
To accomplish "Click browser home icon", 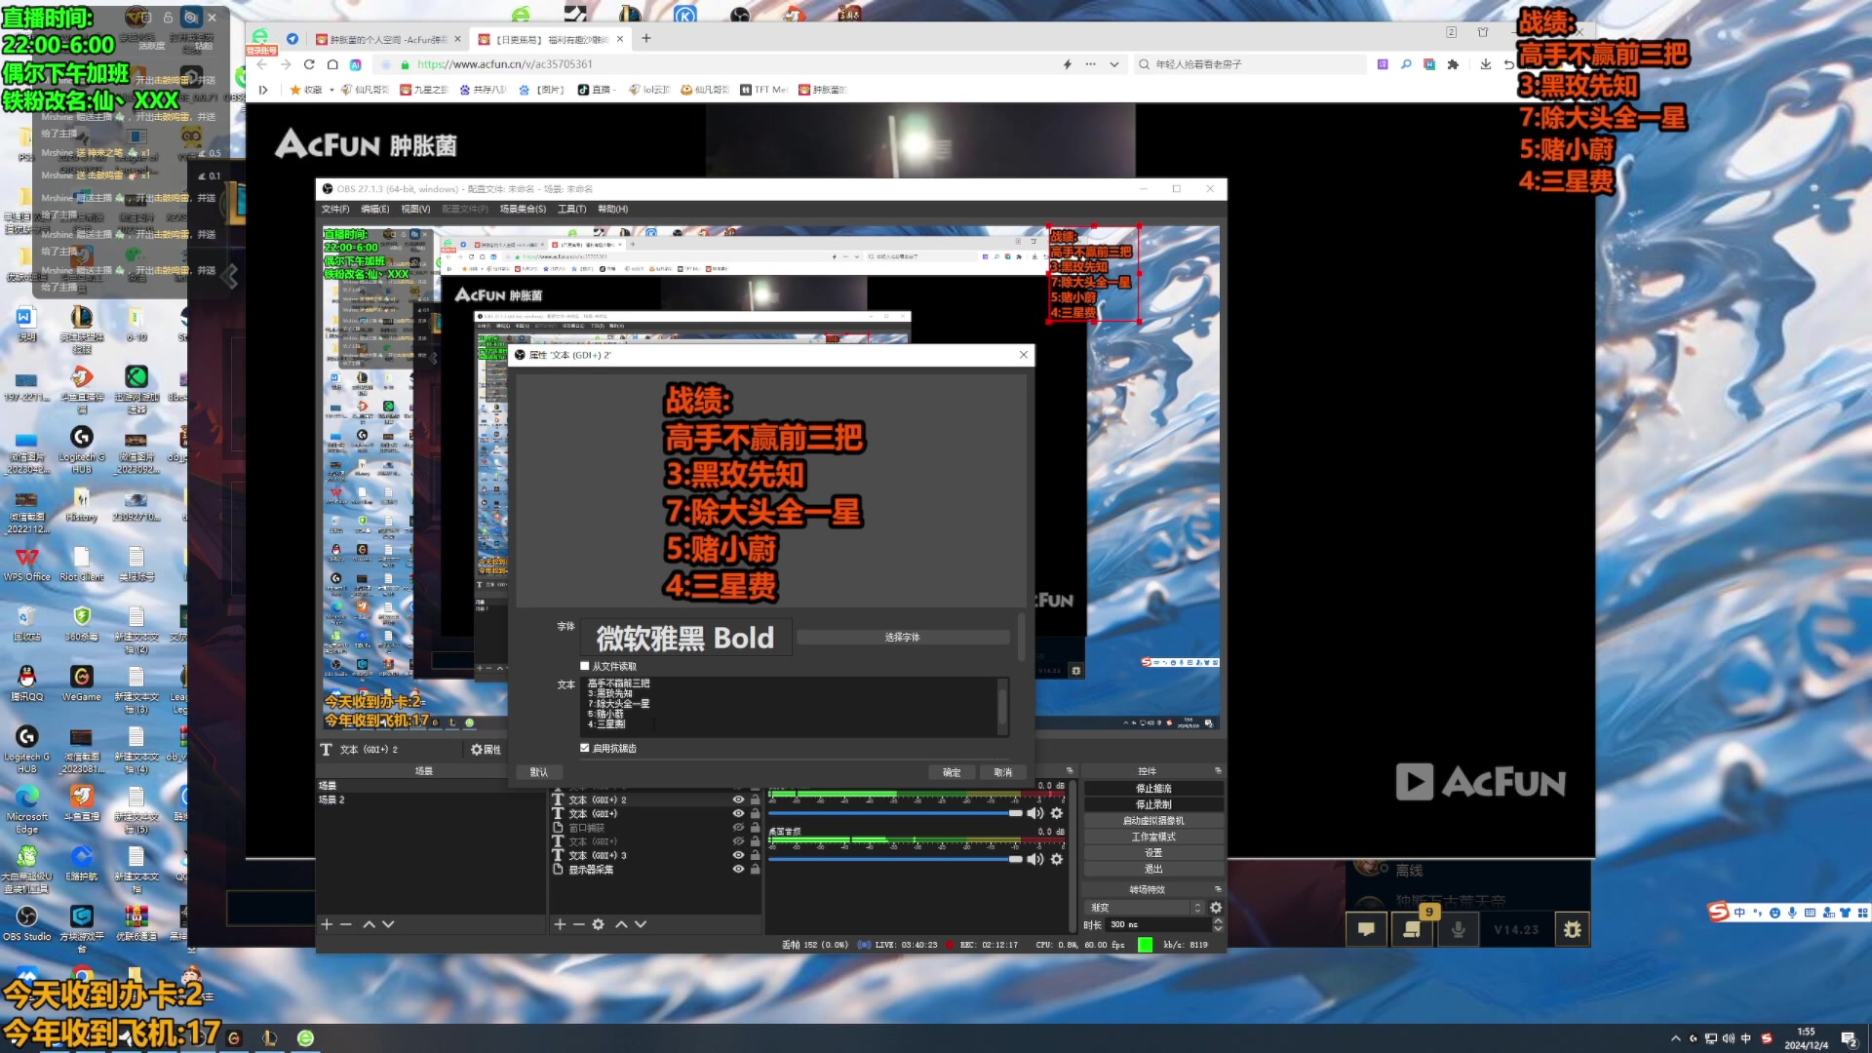I will [x=332, y=64].
